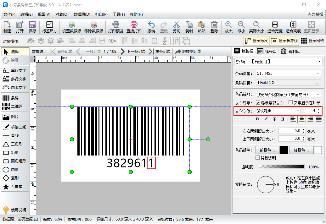
Task: Open 编辑(E) menu
Action: point(26,14)
